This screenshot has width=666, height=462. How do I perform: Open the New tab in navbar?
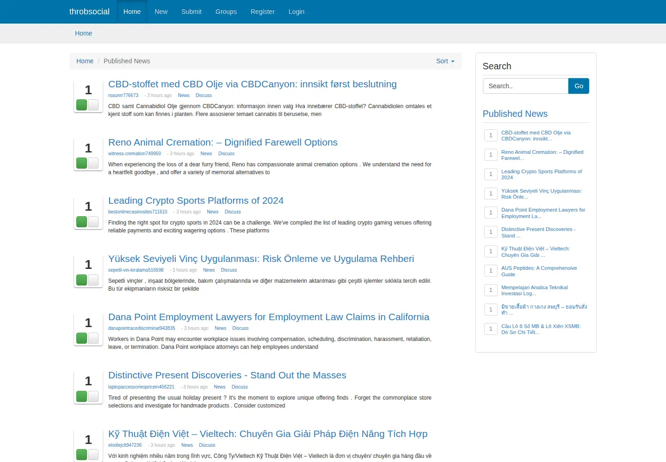[161, 12]
